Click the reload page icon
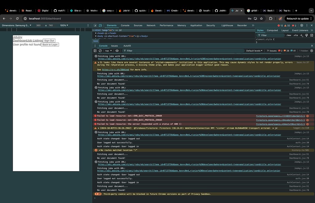Screen dimensions: 315x203 click(x=18, y=18)
